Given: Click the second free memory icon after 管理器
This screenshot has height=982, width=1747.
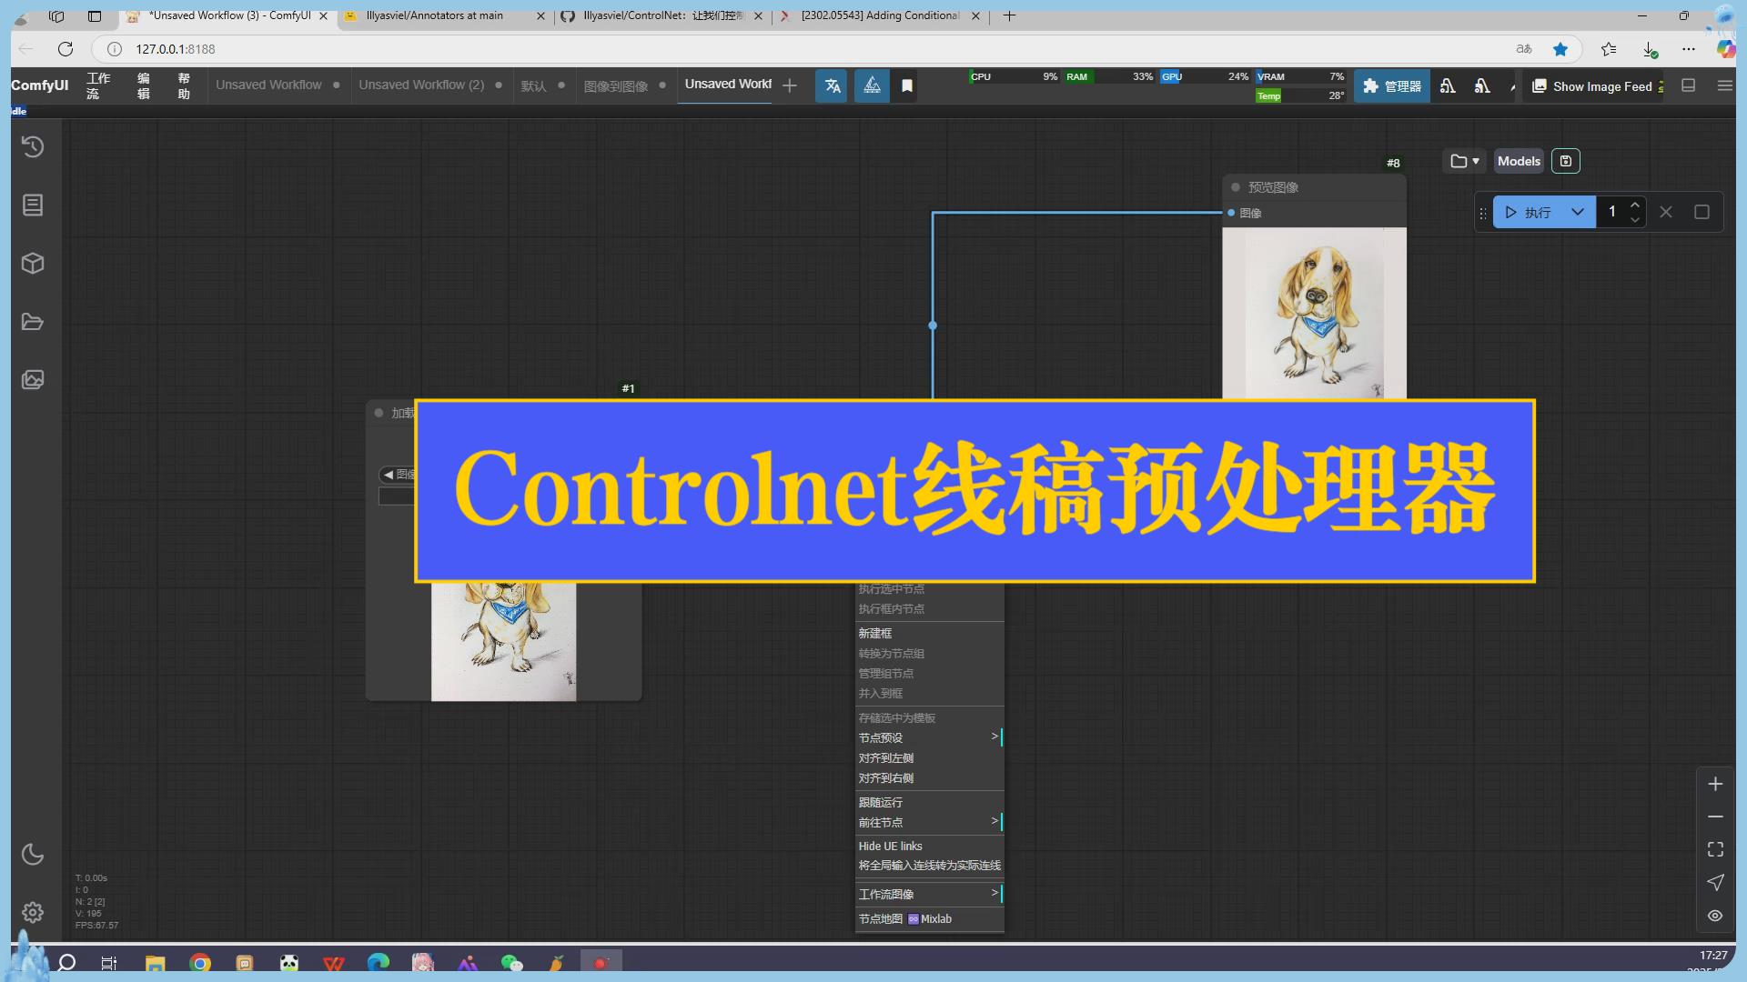Looking at the screenshot, I should [1482, 85].
